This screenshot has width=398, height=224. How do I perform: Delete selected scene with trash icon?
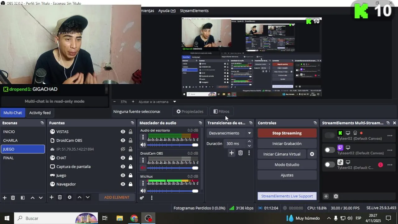13,198
